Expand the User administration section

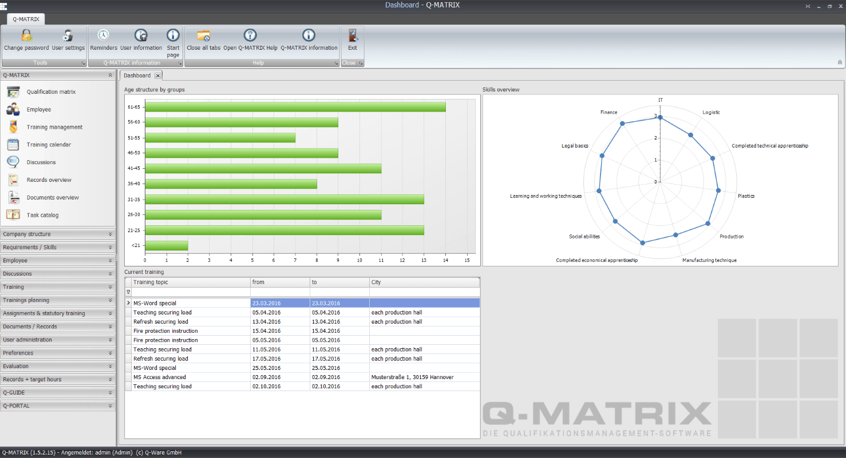pyautogui.click(x=57, y=340)
